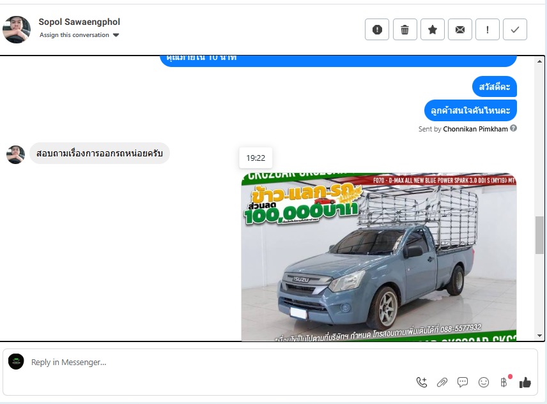The image size is (547, 404).
Task: Open the Isuzu D-Max pickup image message
Action: tap(379, 257)
